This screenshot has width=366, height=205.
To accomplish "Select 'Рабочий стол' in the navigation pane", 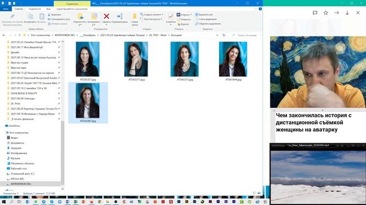I will tap(18, 169).
